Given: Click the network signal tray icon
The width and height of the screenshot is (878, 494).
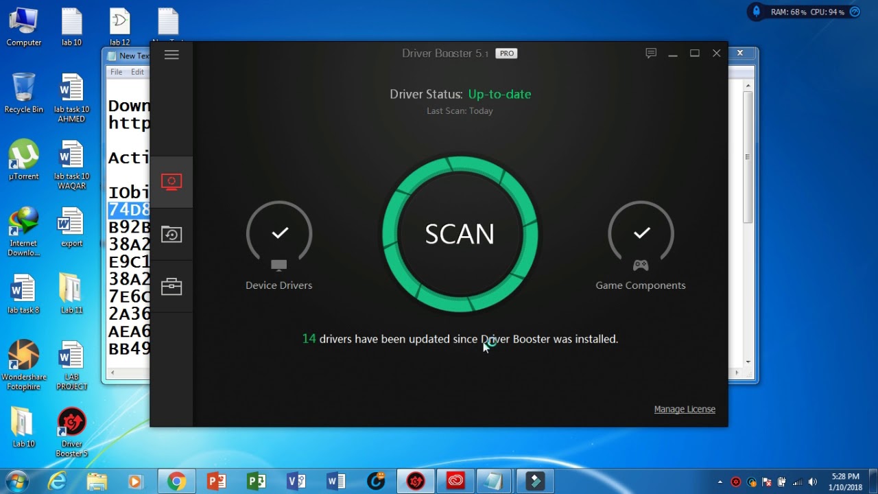Looking at the screenshot, I should (x=798, y=482).
